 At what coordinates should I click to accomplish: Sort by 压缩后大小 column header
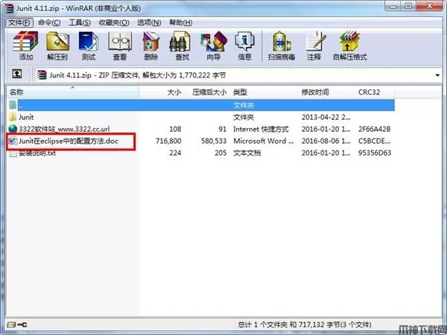pos(208,92)
